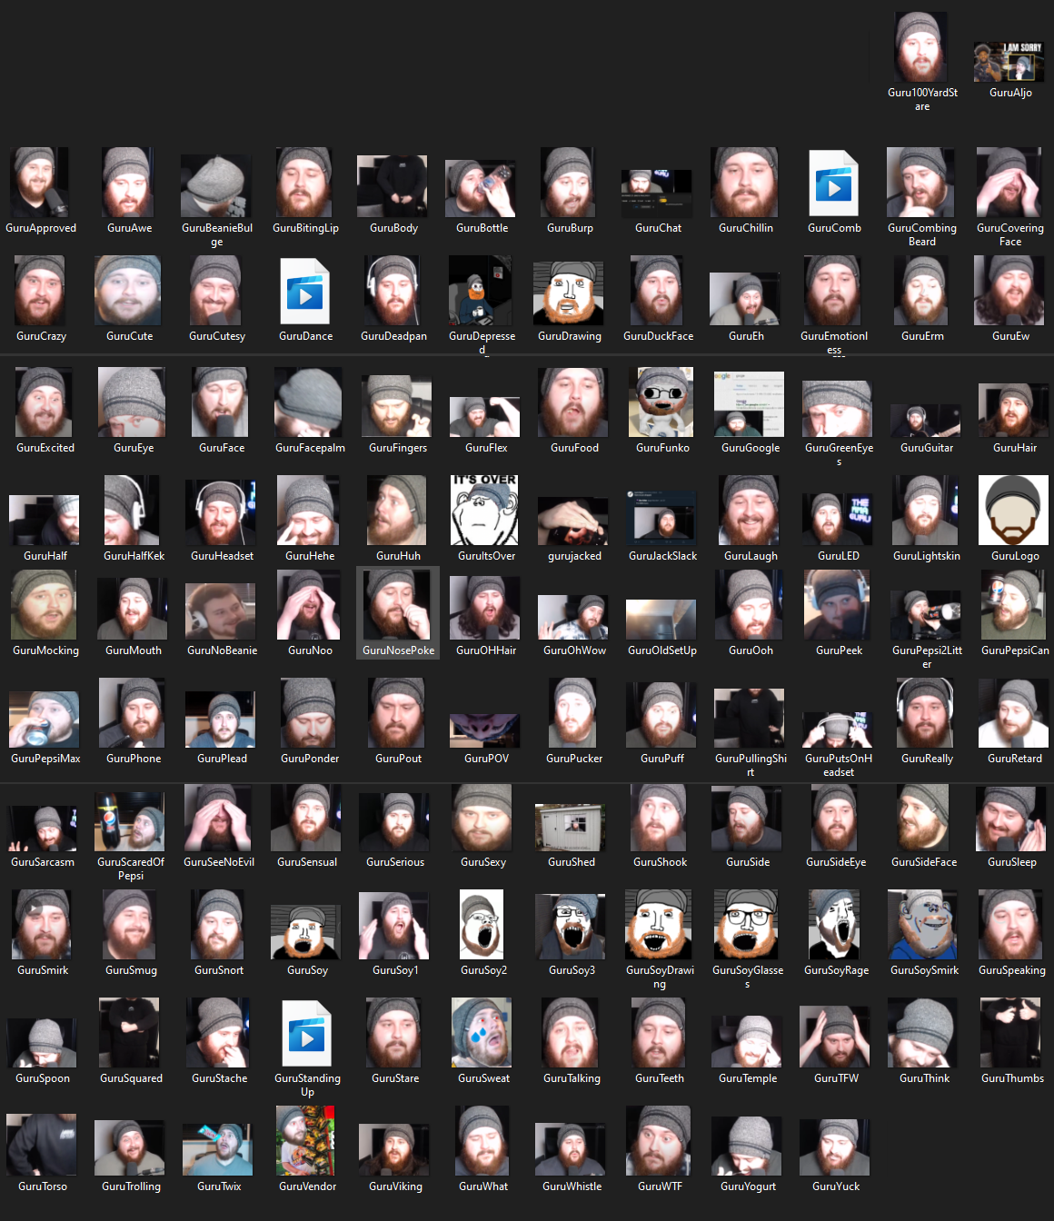Click the GuruBeanieBulge thumbnail
The height and width of the screenshot is (1221, 1054).
[215, 185]
